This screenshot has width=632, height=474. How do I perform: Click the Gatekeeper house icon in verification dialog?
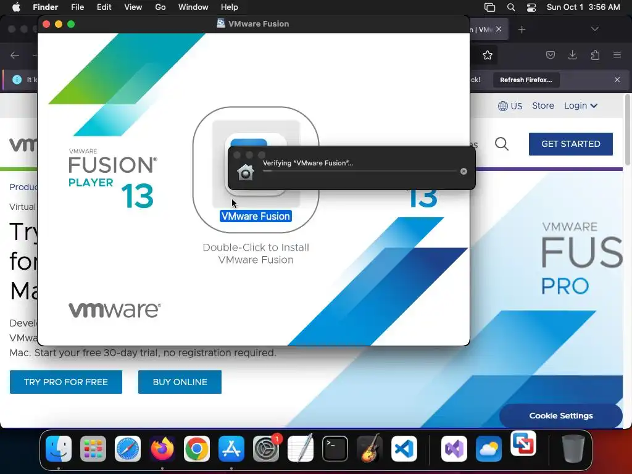(x=246, y=173)
